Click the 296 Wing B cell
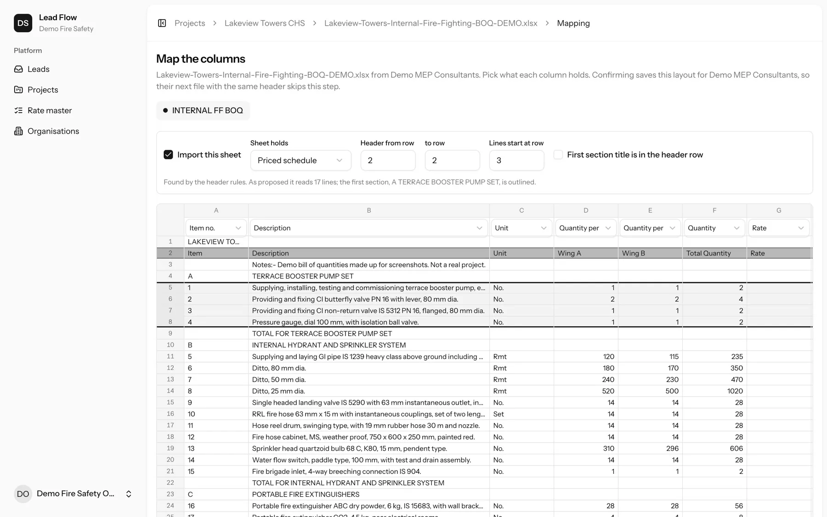827x517 pixels. (x=650, y=449)
